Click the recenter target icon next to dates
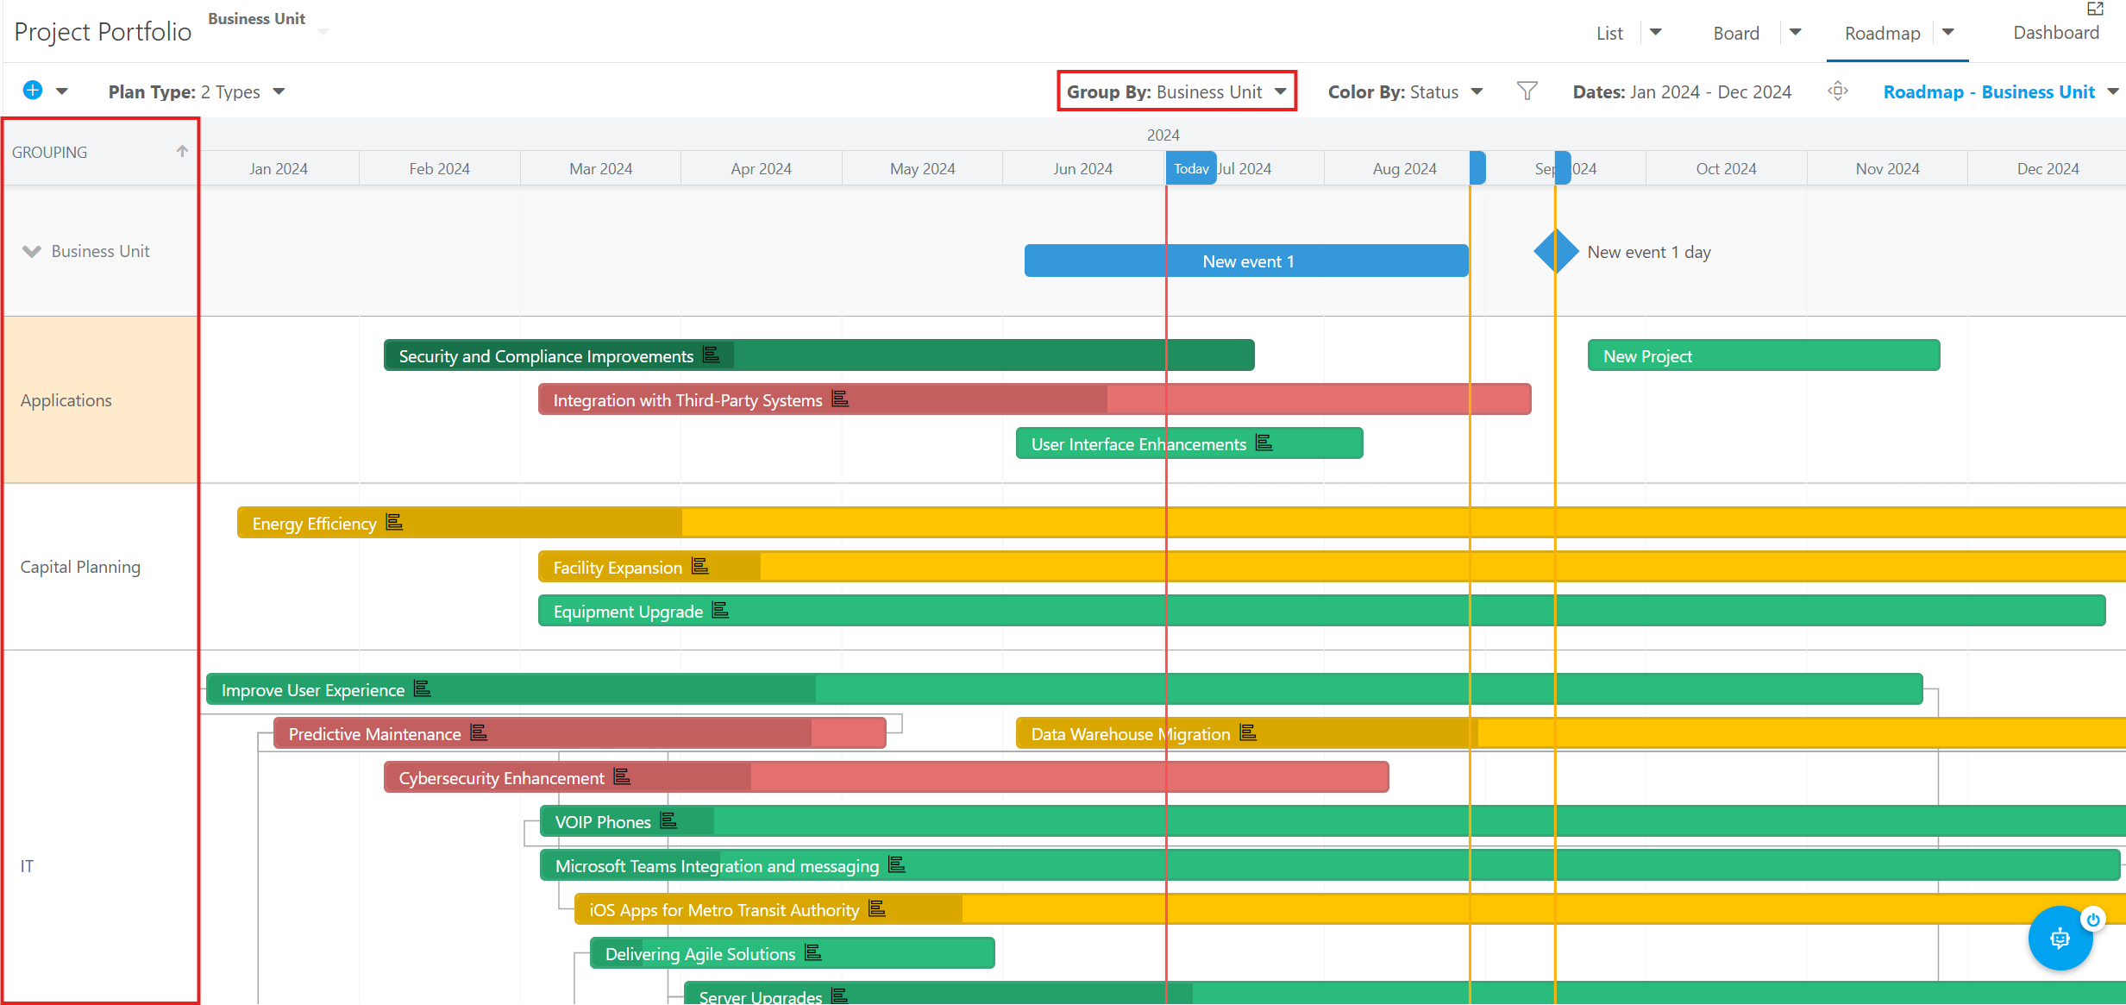Screen dimensions: 2126x1005 click(1838, 91)
